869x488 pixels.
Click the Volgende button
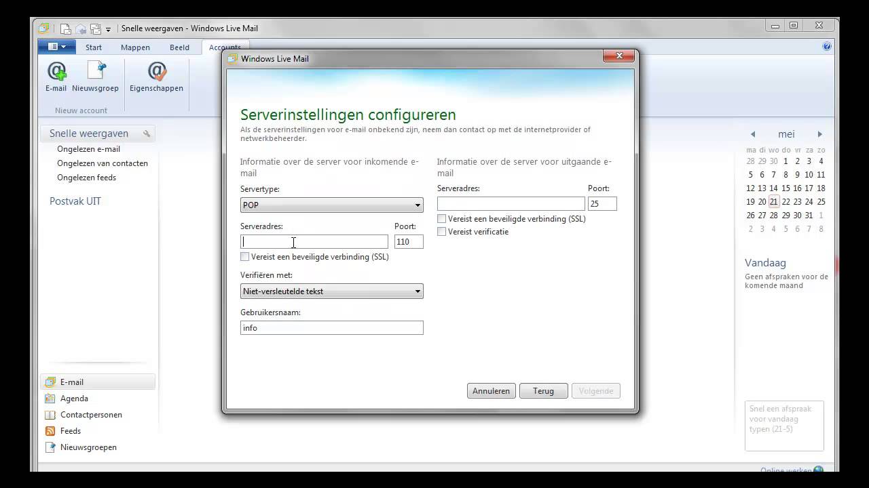(x=596, y=391)
